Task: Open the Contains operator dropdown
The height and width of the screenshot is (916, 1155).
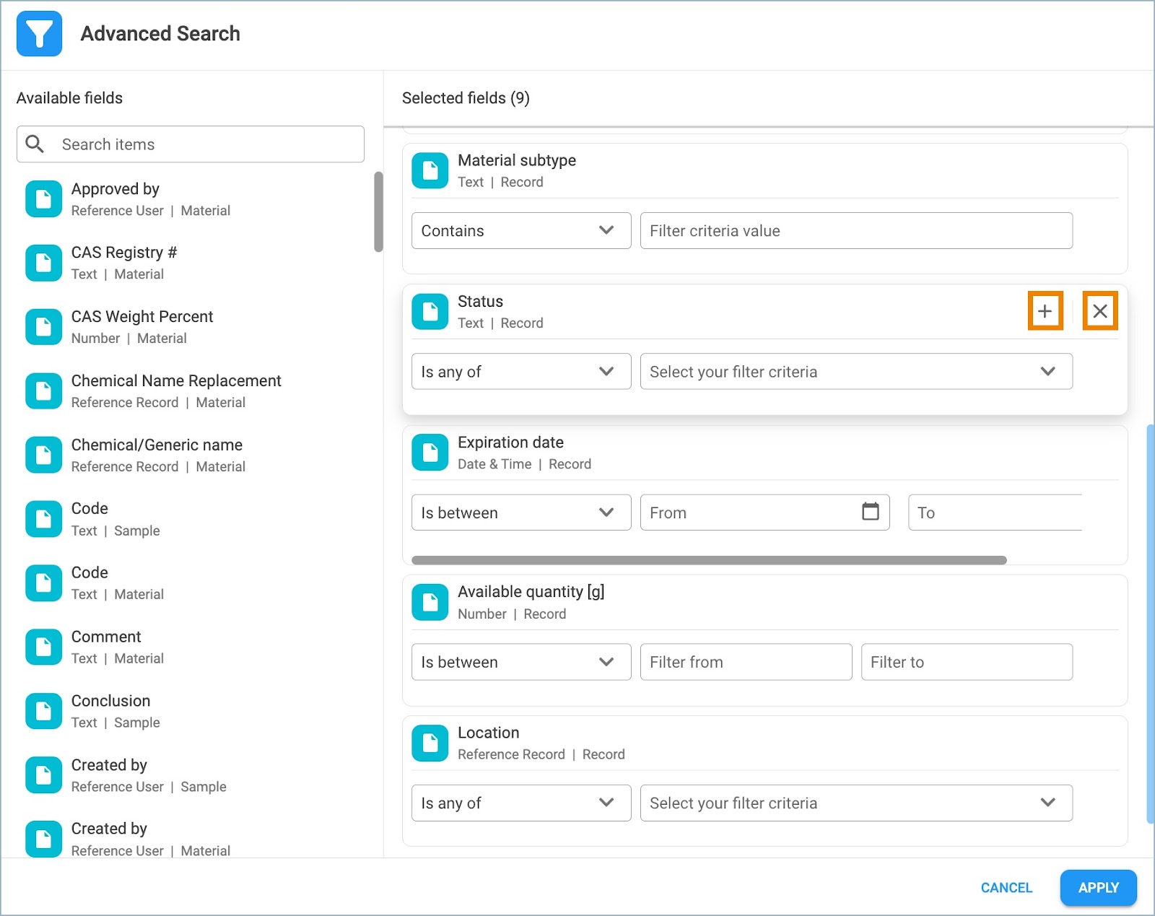Action: (x=520, y=231)
